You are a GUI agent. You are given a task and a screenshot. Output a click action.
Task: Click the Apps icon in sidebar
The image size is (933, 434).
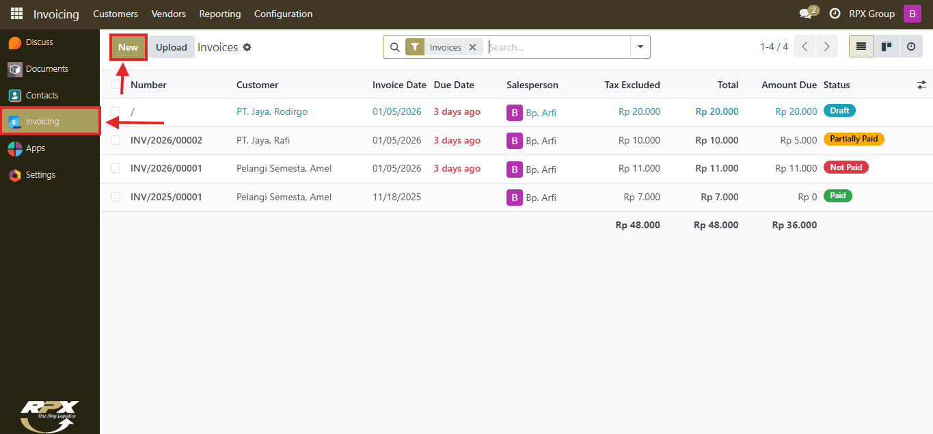(15, 148)
